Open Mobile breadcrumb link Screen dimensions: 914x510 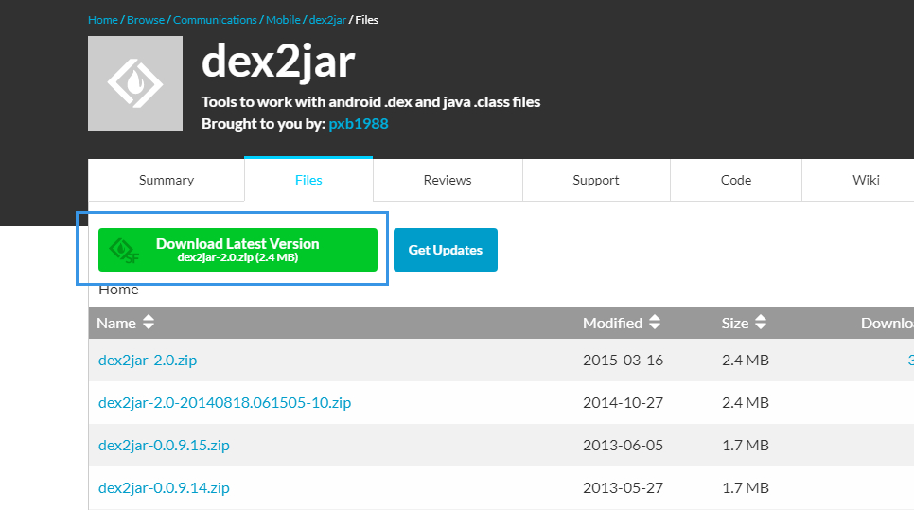pos(283,20)
